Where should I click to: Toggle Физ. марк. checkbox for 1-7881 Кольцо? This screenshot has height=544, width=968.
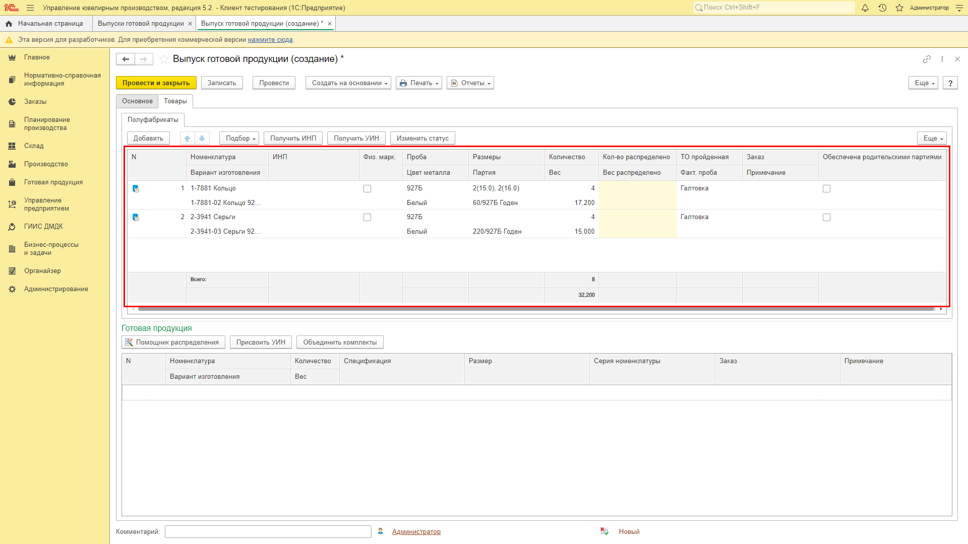click(x=367, y=189)
